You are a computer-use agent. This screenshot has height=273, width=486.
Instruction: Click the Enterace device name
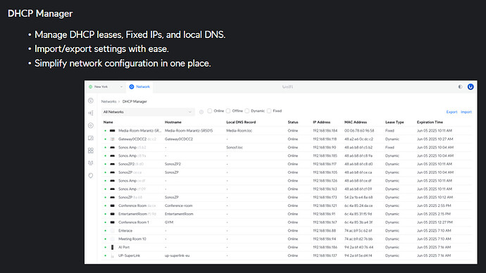pyautogui.click(x=125, y=231)
